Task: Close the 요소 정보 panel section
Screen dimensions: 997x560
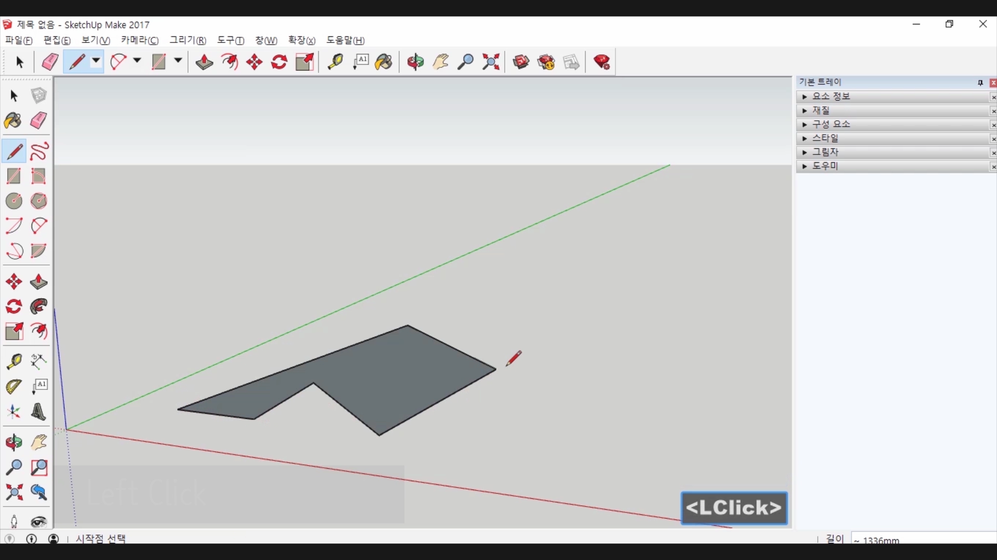Action: pos(993,97)
